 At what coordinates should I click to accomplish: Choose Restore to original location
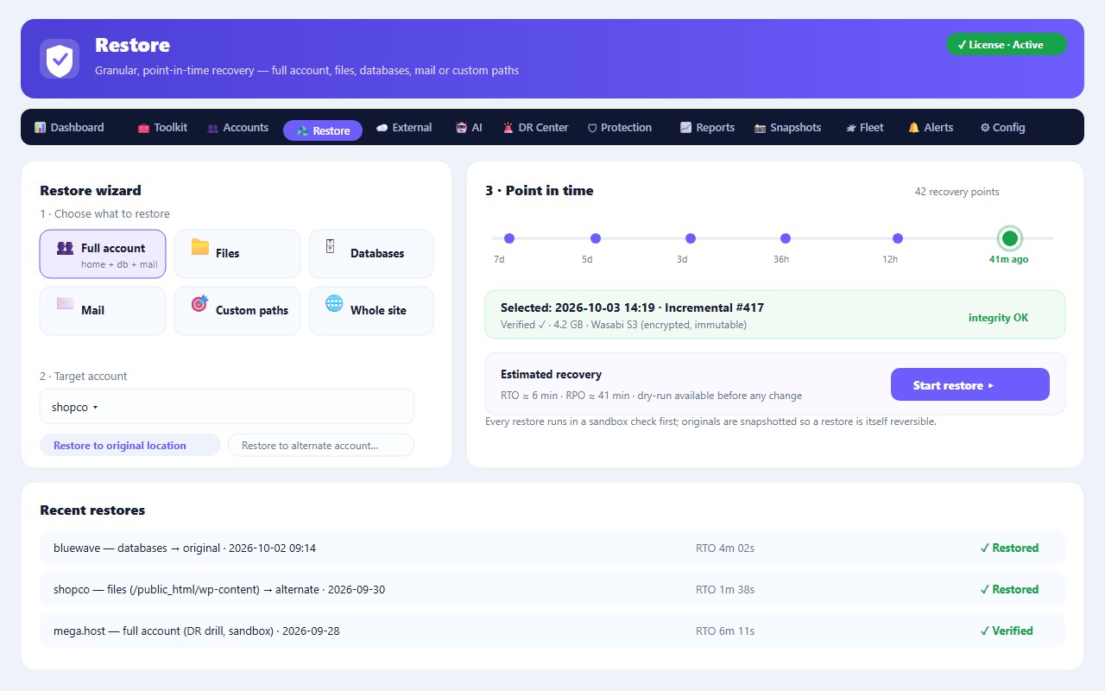click(130, 446)
